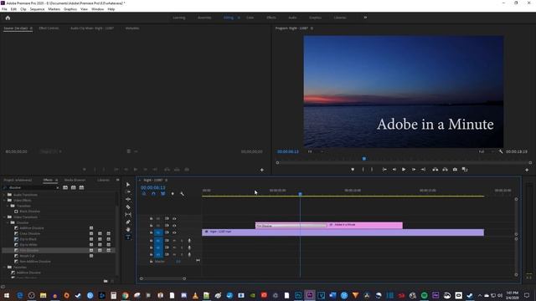
Task: Click the Lift button
Action: pos(435,170)
